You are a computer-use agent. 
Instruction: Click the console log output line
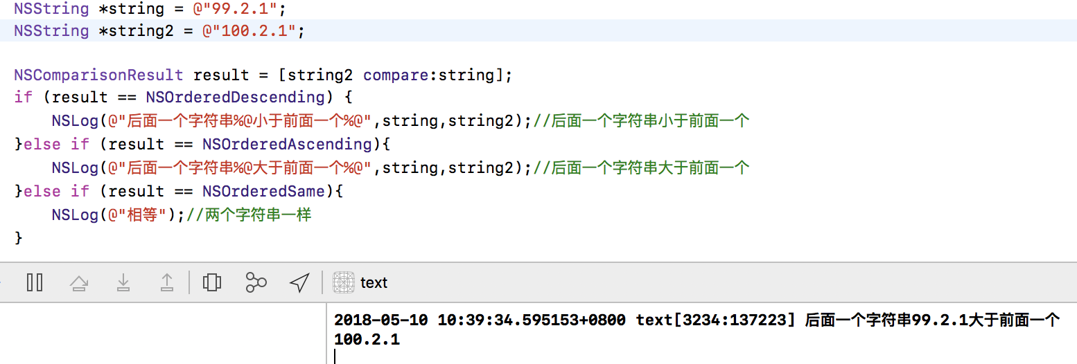(697, 329)
